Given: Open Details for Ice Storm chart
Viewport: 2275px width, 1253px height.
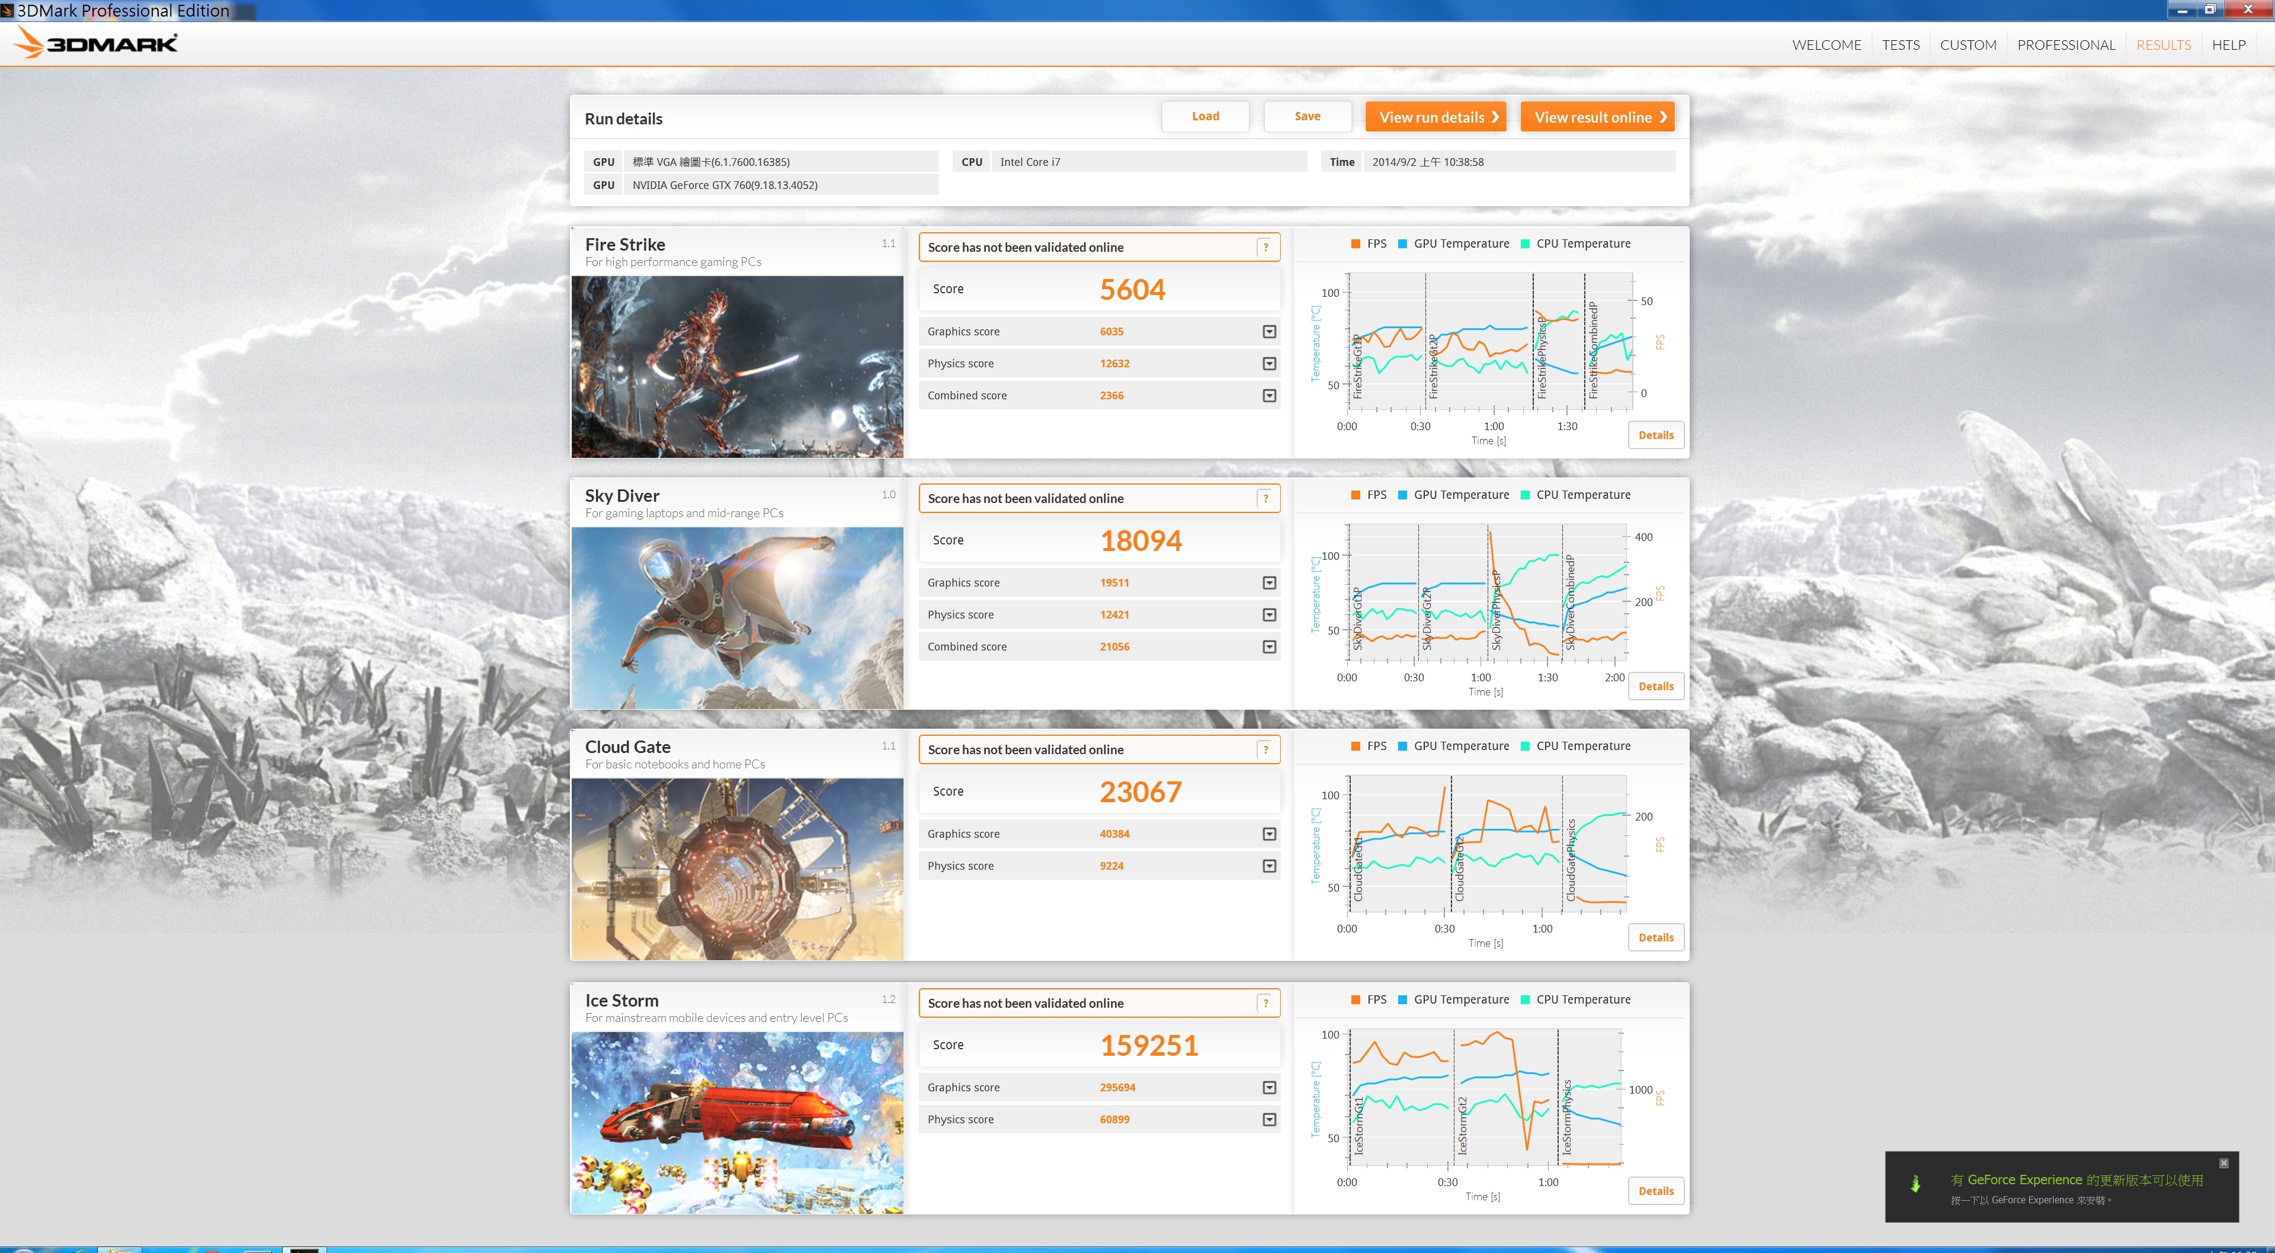Looking at the screenshot, I should pos(1655,1191).
